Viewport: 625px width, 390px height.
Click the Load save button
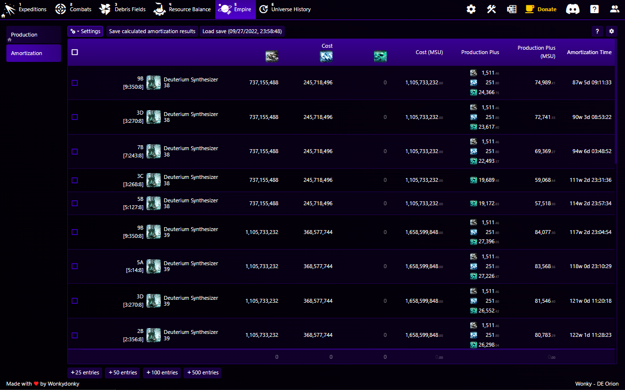(x=242, y=31)
